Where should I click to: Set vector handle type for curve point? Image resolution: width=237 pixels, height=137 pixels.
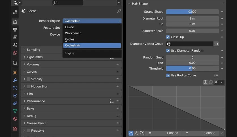pyautogui.click(x=136, y=133)
